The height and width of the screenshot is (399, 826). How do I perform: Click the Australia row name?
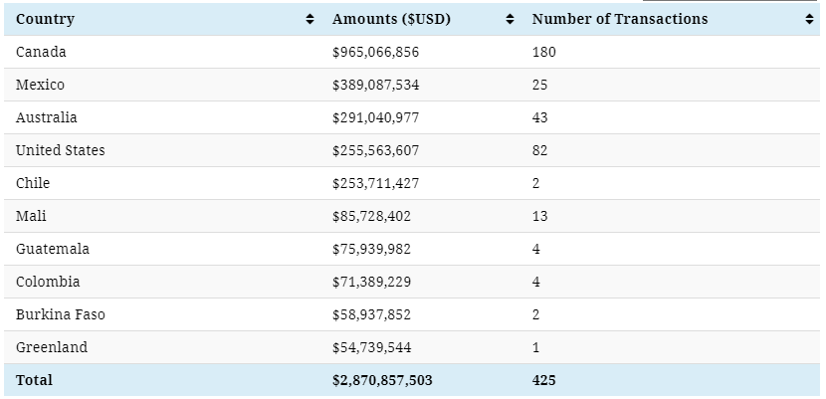click(46, 117)
